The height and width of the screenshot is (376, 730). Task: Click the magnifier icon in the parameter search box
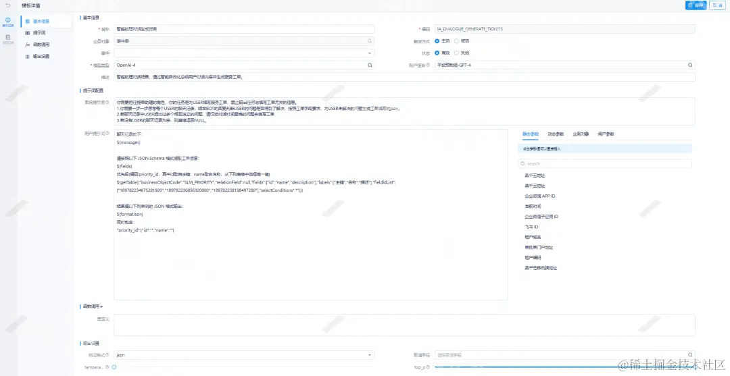tap(522, 163)
